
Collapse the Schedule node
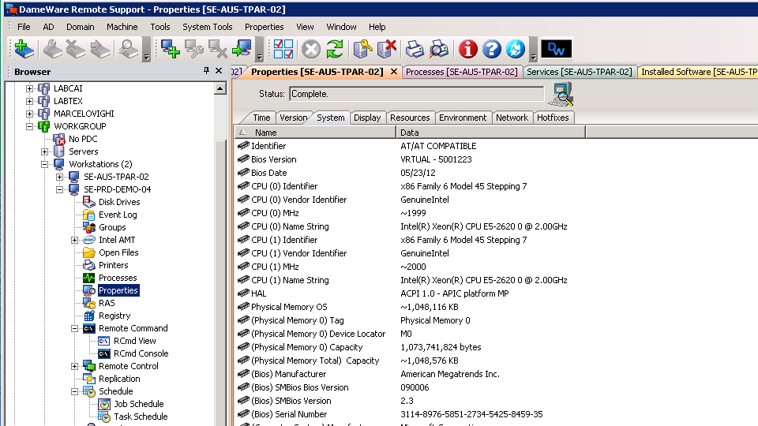point(74,392)
